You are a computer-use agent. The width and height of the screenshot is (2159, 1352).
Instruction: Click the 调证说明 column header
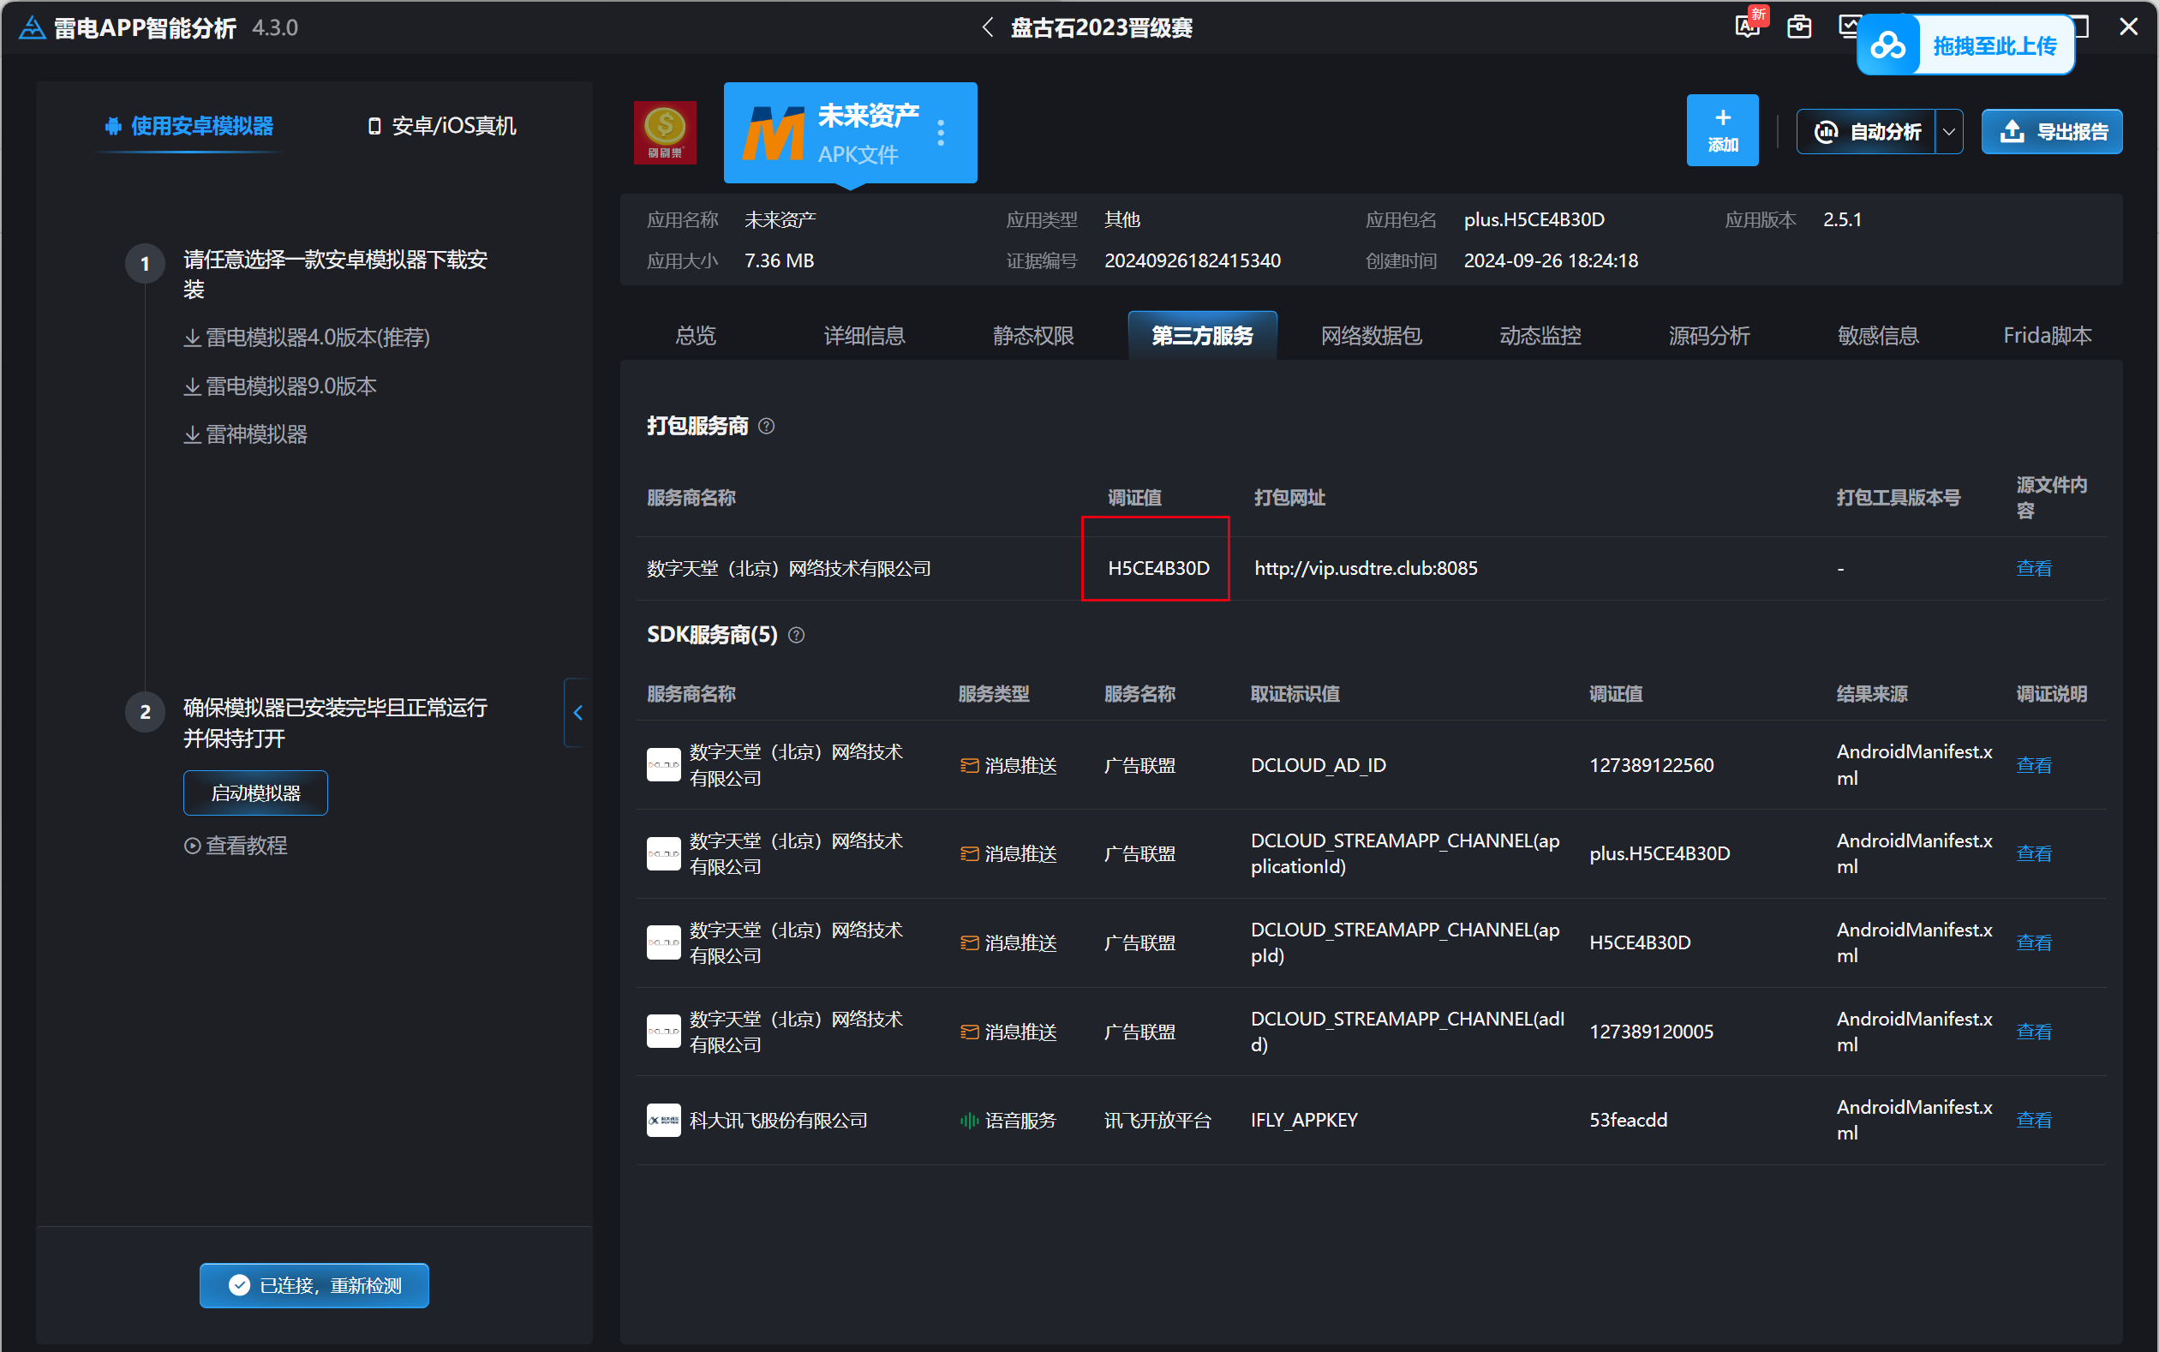2051,695
